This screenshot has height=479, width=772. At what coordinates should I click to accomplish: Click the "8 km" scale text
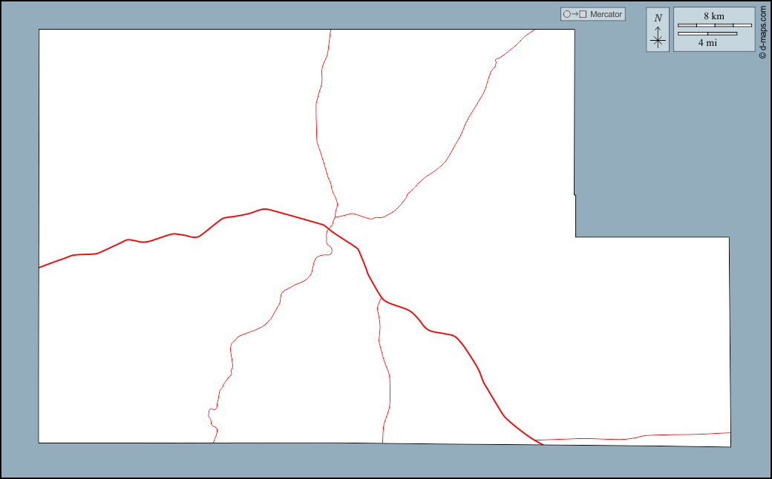(x=714, y=16)
